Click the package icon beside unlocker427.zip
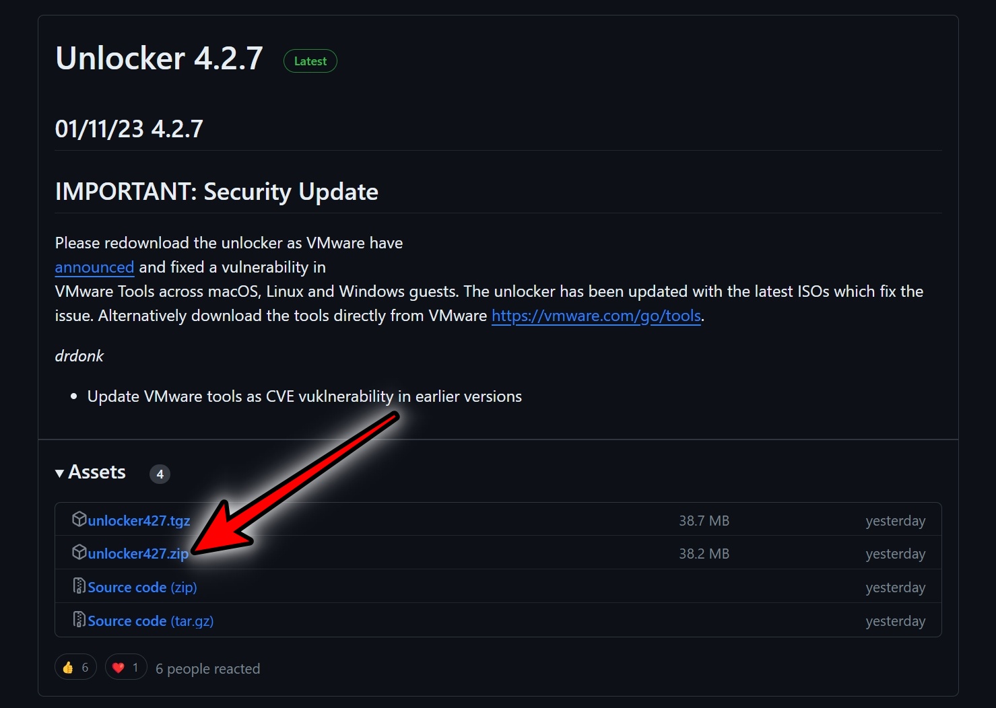The height and width of the screenshot is (708, 996). point(79,553)
